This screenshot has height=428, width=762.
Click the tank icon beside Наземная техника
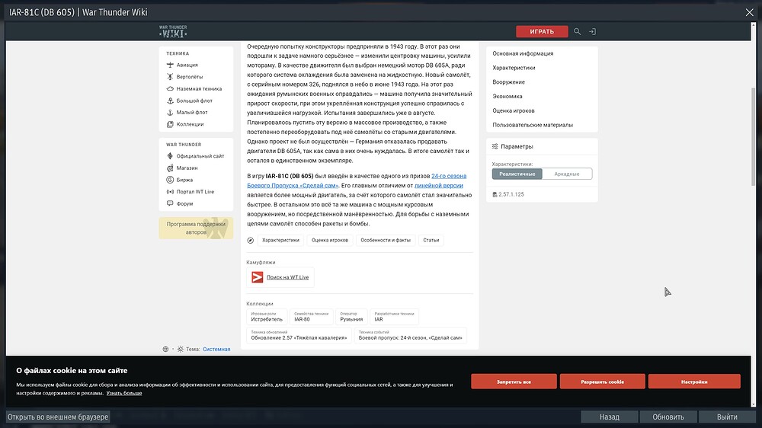coord(170,88)
